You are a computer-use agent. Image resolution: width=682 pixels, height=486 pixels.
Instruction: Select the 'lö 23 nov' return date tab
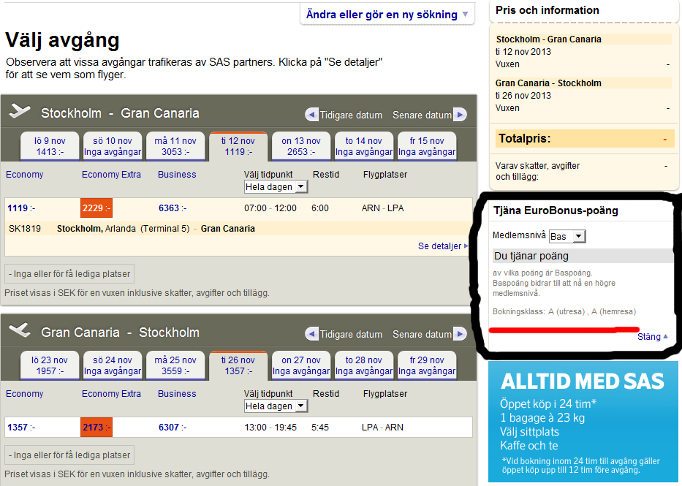click(x=50, y=365)
